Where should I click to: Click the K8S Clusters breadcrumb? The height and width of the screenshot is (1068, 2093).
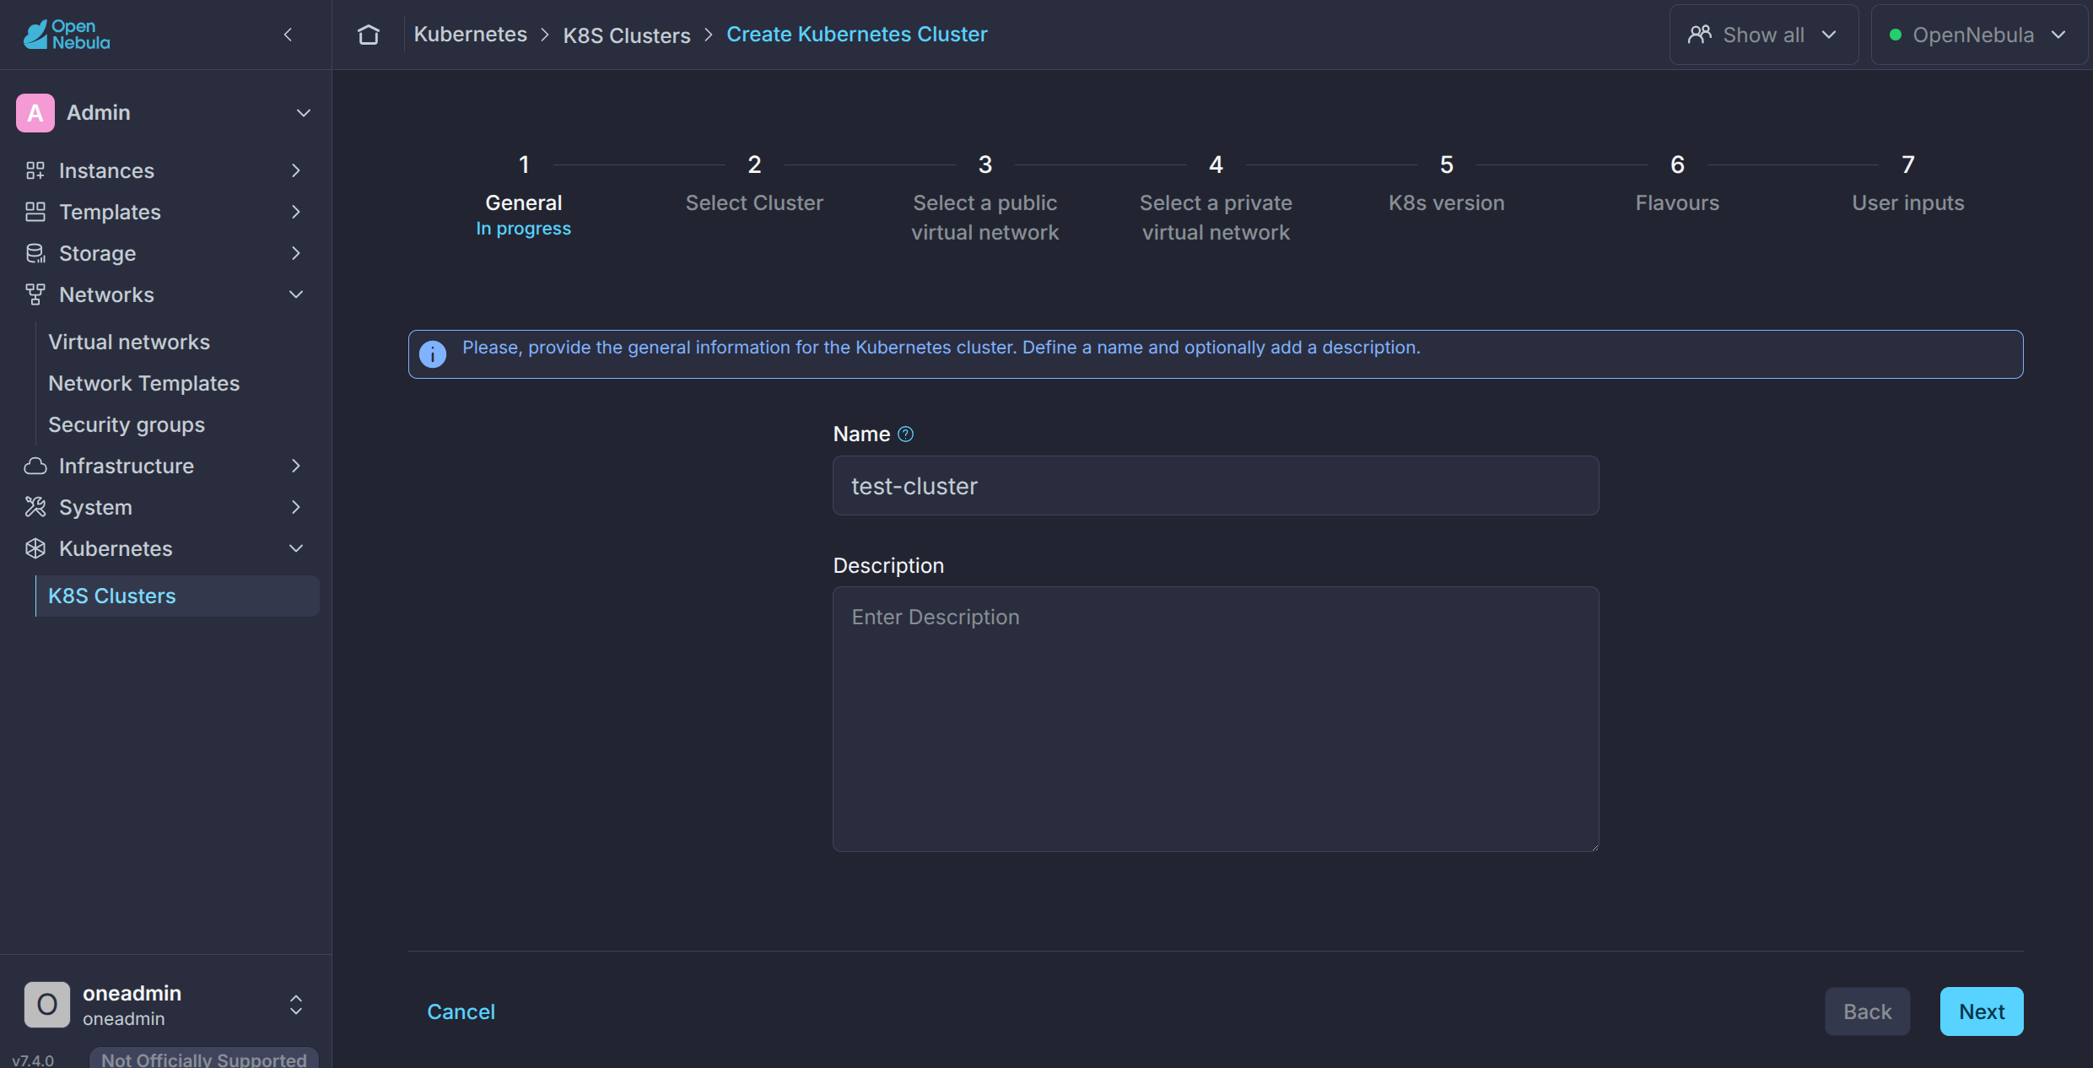point(627,35)
